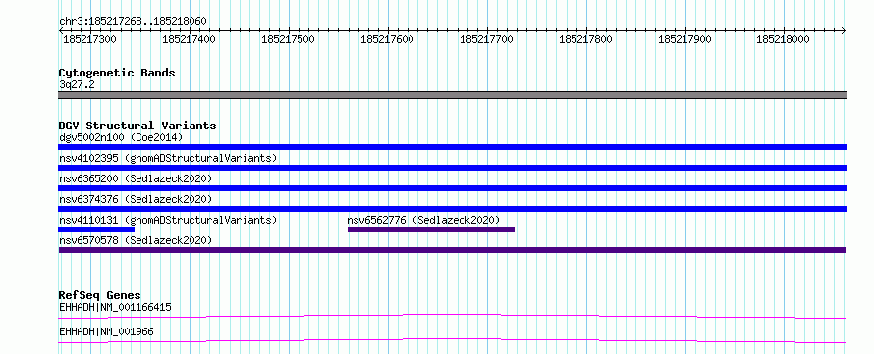This screenshot has height=354, width=874.
Task: Click the EHHADH|NM_001166415 transcript label
Action: (x=115, y=307)
